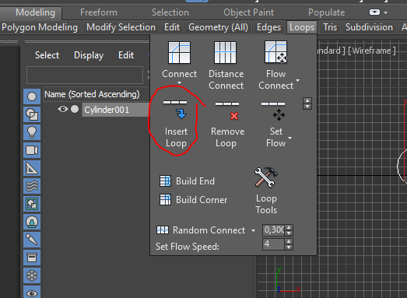The height and width of the screenshot is (298, 407).
Task: Toggle display of lights filter
Action: [x=32, y=132]
